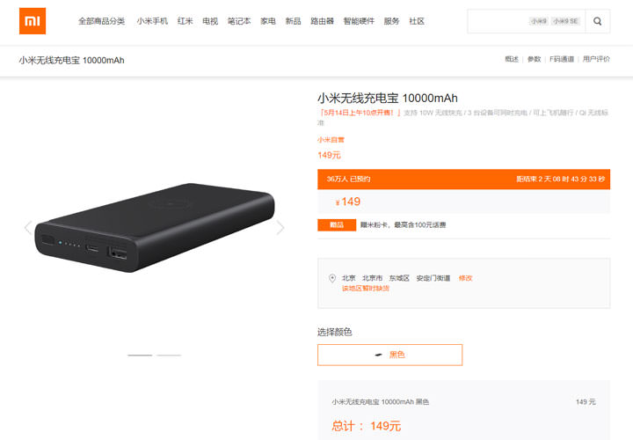Open the 电视 navigation item
This screenshot has height=440, width=633.
(210, 21)
